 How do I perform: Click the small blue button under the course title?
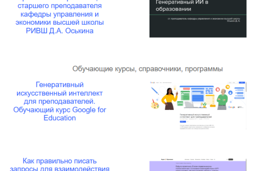pos(182,122)
